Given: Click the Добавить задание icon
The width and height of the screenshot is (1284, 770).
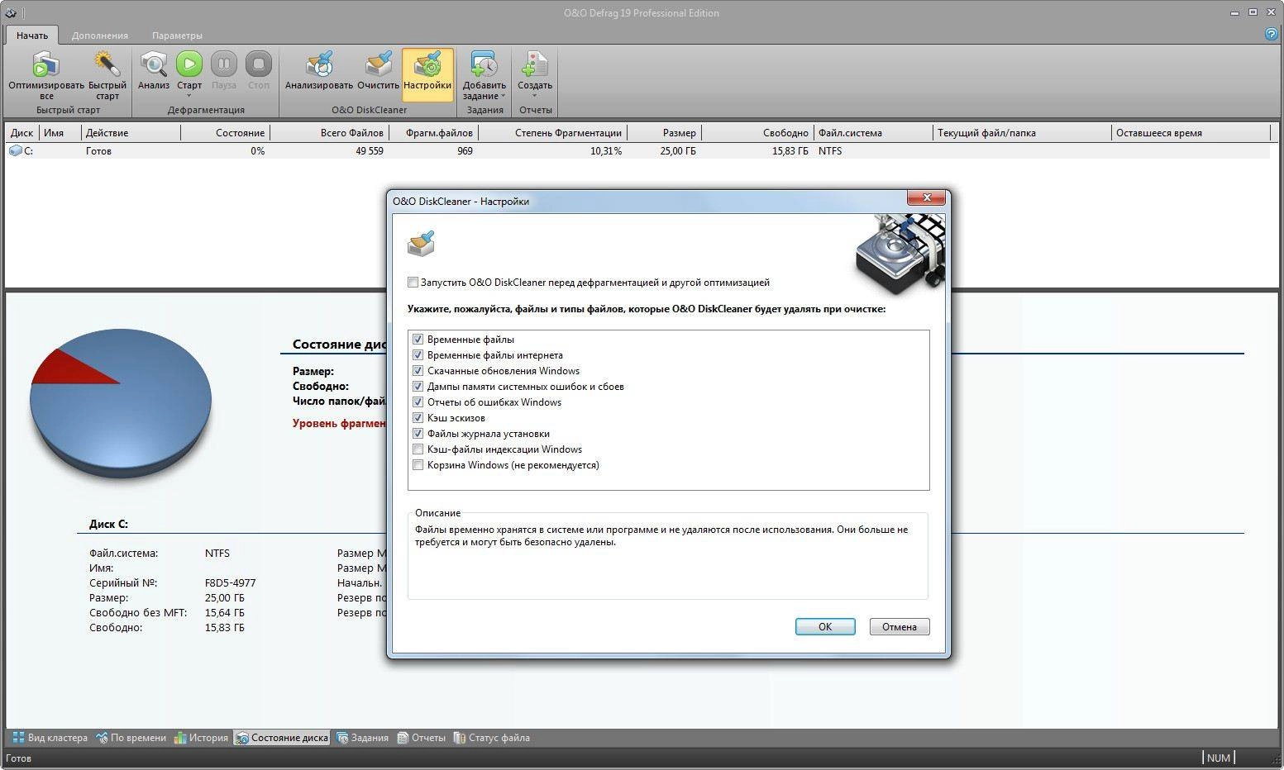Looking at the screenshot, I should click(x=484, y=64).
